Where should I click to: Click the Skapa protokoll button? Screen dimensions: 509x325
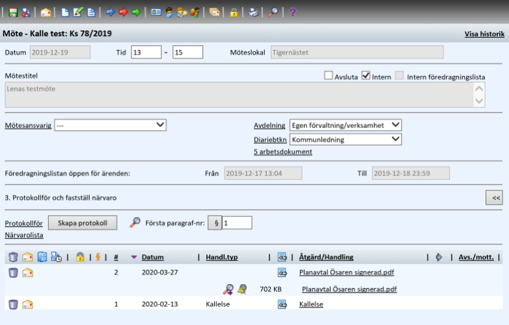pos(83,223)
